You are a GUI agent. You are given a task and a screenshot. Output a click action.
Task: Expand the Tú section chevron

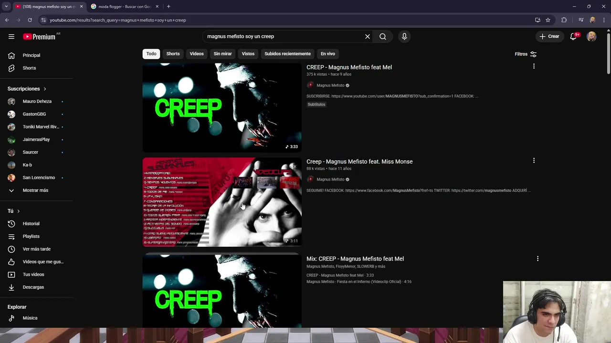(19, 211)
